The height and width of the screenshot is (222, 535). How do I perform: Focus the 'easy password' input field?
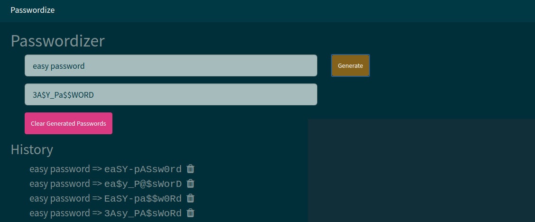171,65
